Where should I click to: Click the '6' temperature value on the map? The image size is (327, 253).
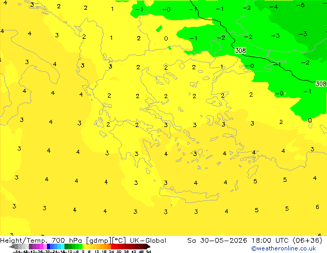tap(317, 207)
